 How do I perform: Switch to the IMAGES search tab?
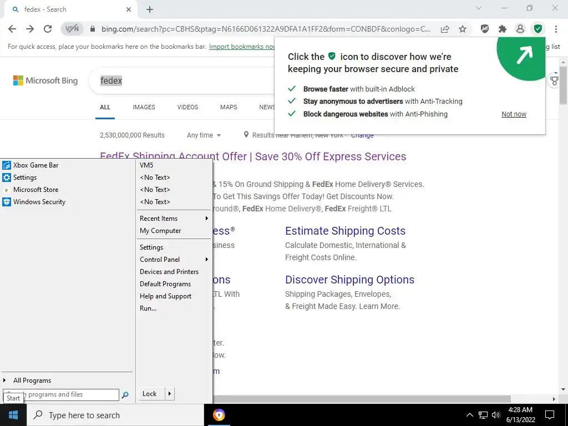click(144, 107)
